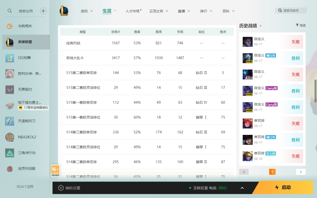Open the 单双排 碾压局 match avatar
The width and height of the screenshot is (317, 198).
[247, 140]
